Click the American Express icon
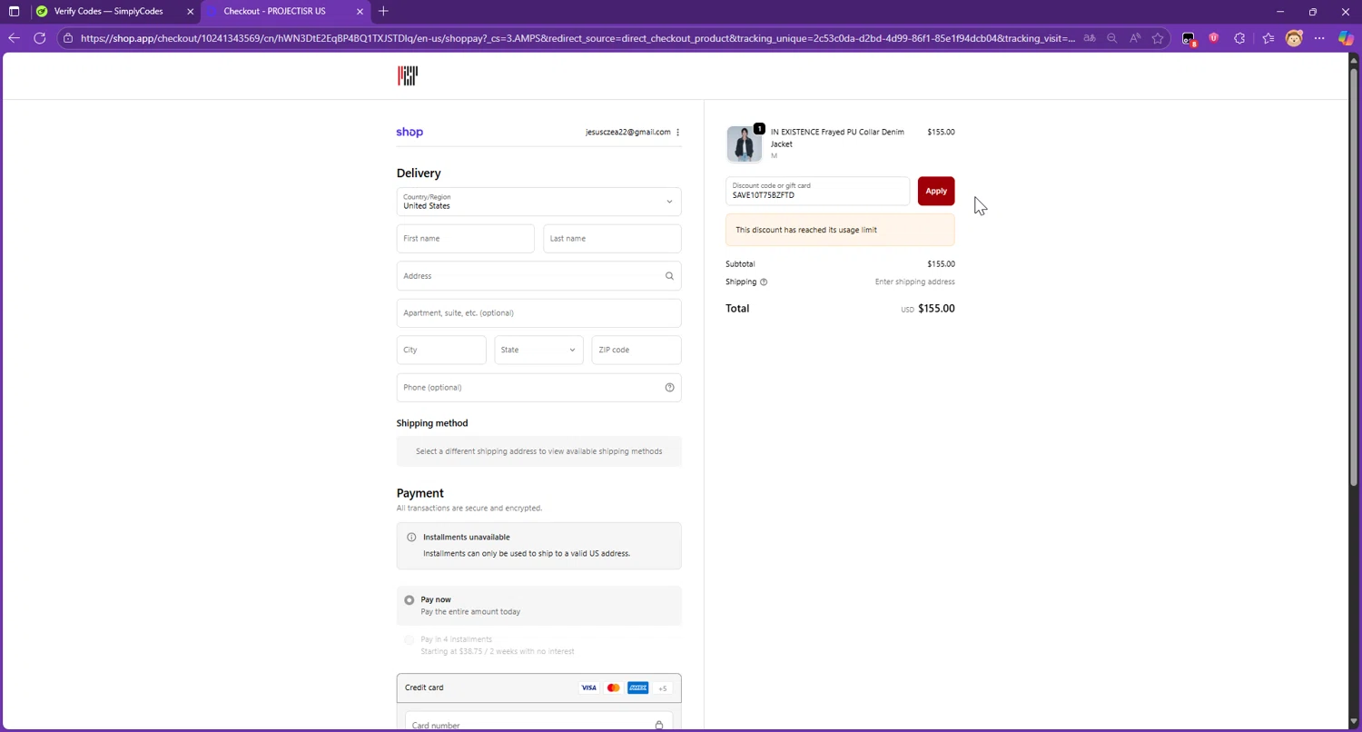This screenshot has height=732, width=1362. [x=637, y=688]
